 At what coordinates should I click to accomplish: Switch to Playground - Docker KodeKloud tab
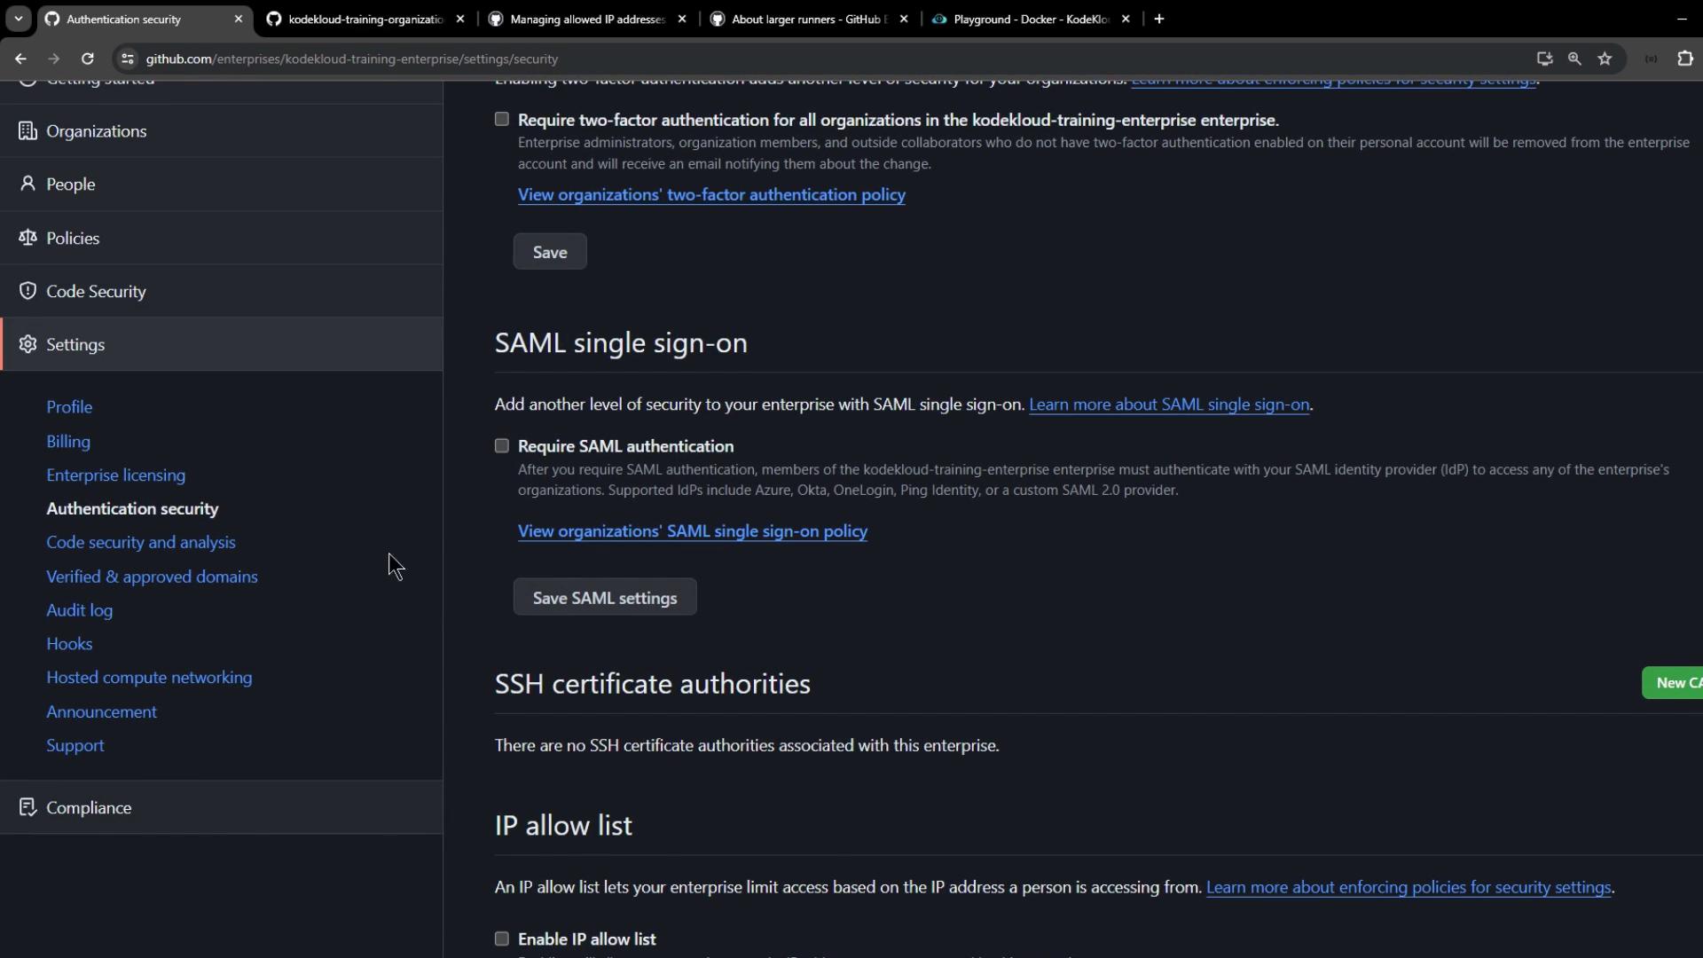point(1030,19)
